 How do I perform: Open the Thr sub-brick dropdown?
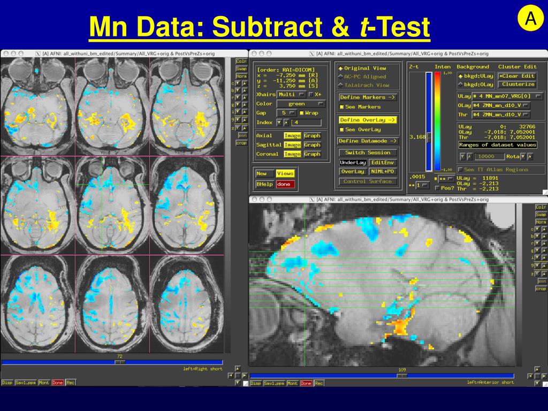coord(501,115)
